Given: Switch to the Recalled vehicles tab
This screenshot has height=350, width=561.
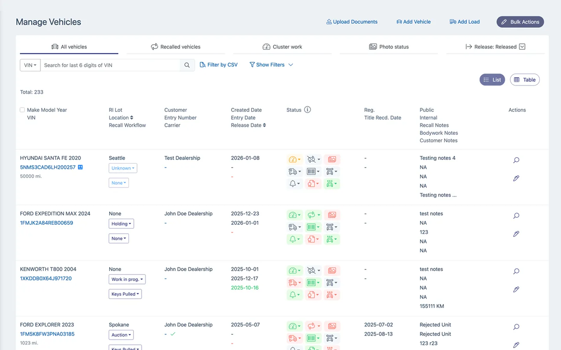Looking at the screenshot, I should point(176,47).
